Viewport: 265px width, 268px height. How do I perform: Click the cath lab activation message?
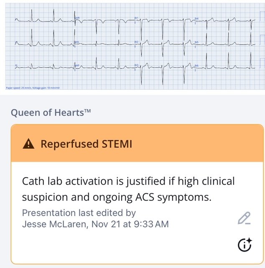tap(128, 188)
